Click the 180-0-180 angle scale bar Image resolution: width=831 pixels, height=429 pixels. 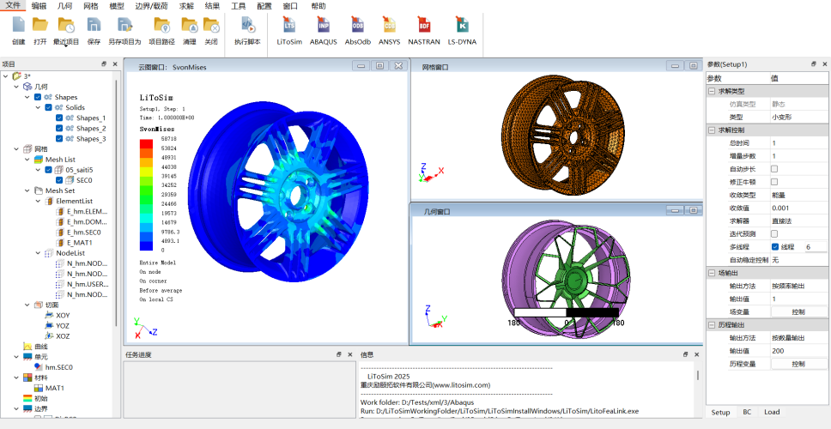pos(567,312)
